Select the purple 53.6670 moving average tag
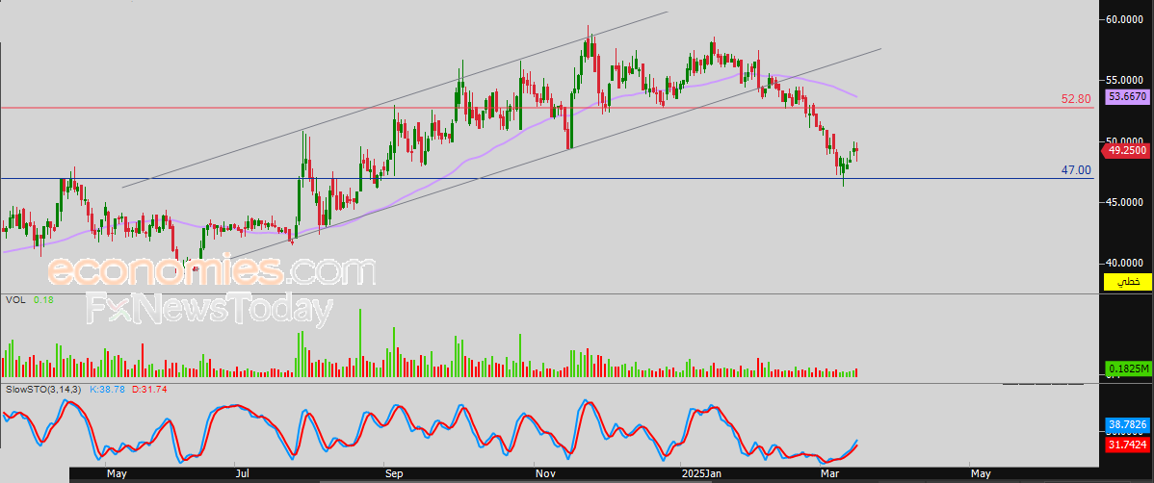The height and width of the screenshot is (483, 1154). click(1127, 96)
